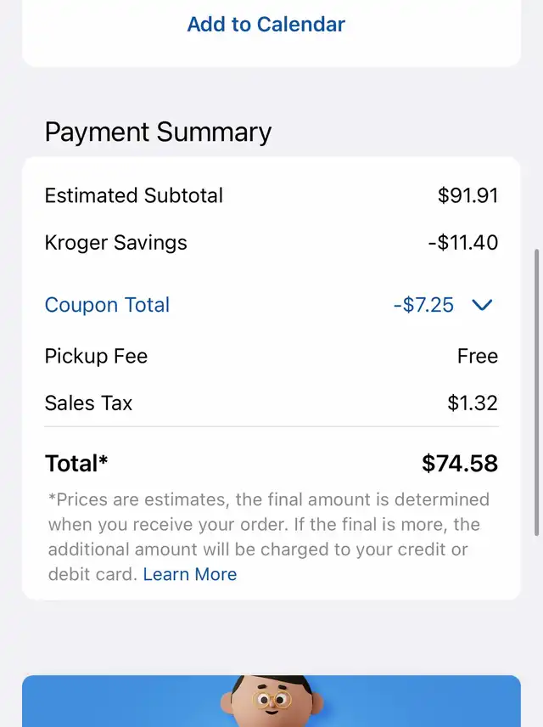
Task: Tap the cartoon character face with glasses
Action: pos(271,702)
